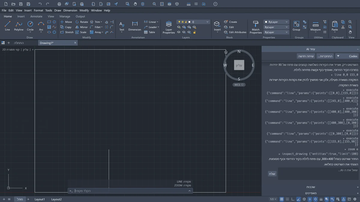Click the Scale tool

coord(81,32)
